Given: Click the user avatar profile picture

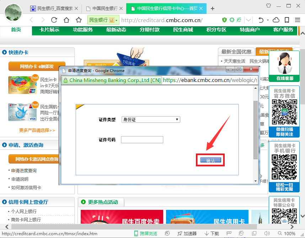Looking at the screenshot, I should coord(13,12).
